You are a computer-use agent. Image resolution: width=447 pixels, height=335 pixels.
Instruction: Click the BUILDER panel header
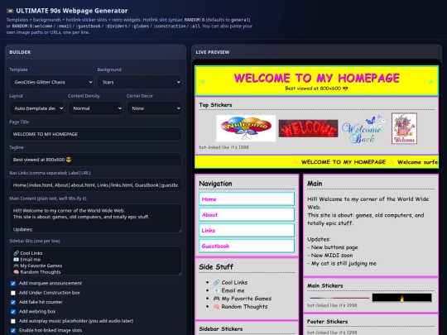click(20, 52)
